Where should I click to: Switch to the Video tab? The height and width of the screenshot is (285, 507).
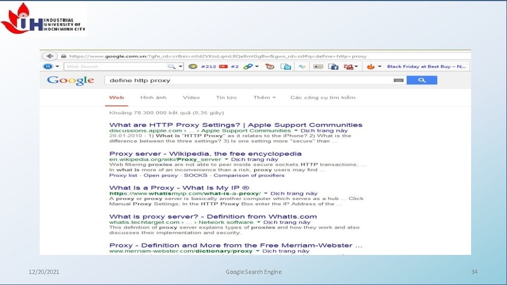[191, 98]
